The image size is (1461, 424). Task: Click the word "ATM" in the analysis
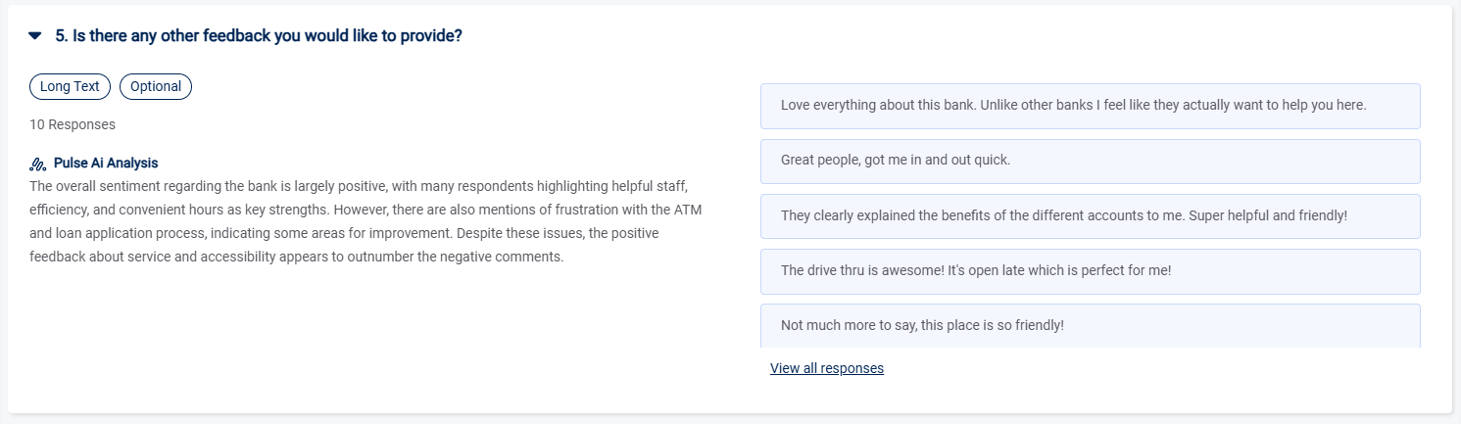point(688,210)
